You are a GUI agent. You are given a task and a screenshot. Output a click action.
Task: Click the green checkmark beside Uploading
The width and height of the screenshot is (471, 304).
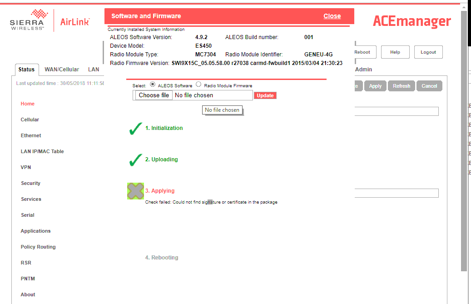tap(136, 160)
